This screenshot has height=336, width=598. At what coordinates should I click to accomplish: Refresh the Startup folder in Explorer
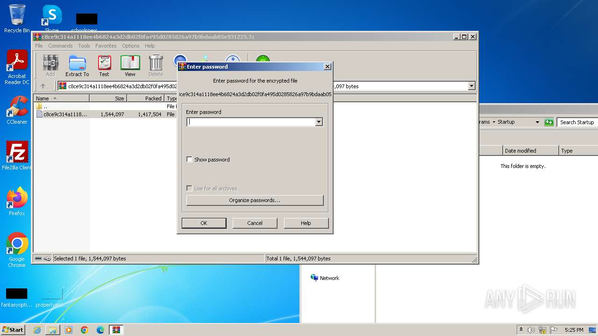(x=549, y=122)
